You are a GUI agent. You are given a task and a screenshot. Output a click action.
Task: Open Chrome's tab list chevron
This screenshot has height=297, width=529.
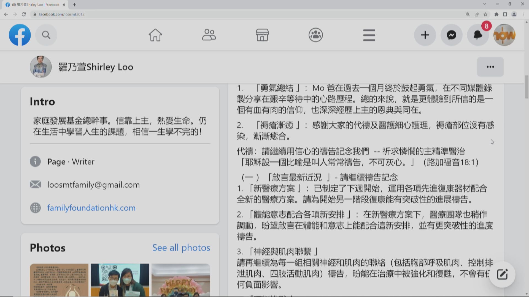pos(484,4)
